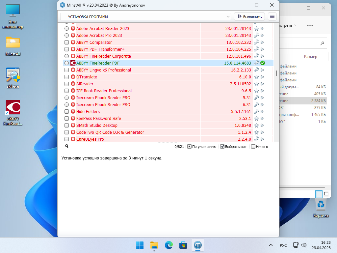Open File Explorer from the taskbar
Image resolution: width=337 pixels, height=253 pixels.
[x=154, y=245]
